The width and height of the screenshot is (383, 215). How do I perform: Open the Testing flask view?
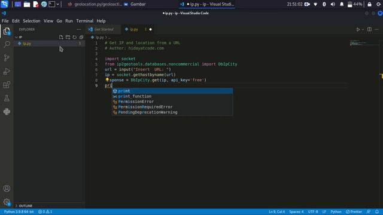tap(7, 98)
